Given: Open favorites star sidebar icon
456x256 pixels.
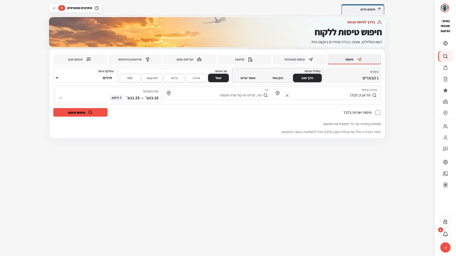Looking at the screenshot, I should pos(445,90).
